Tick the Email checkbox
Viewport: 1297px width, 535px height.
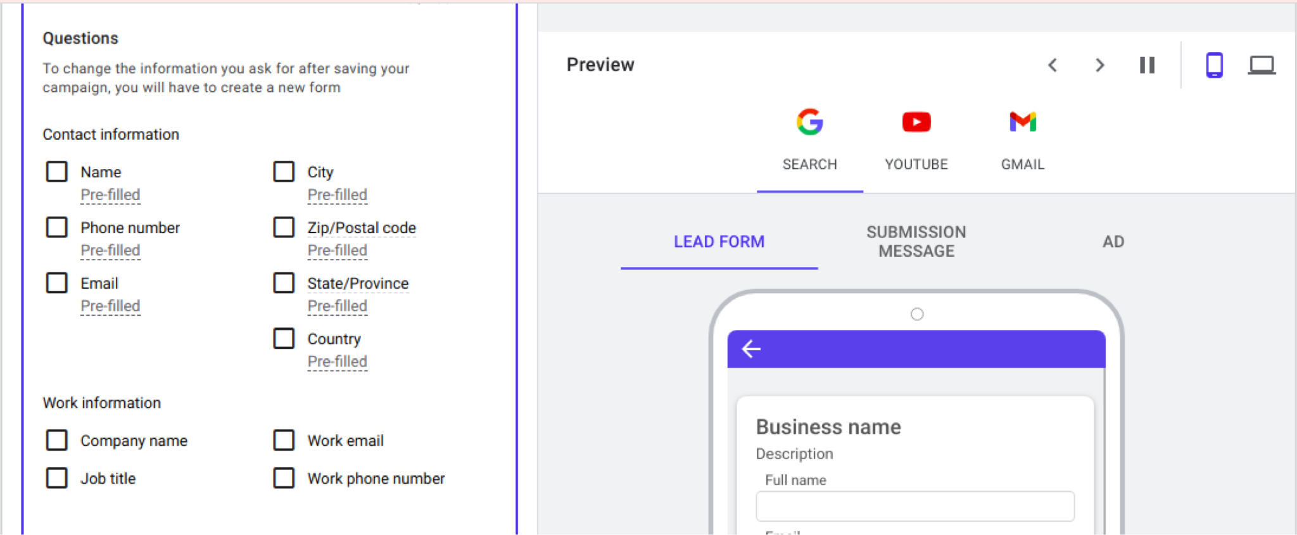(57, 283)
